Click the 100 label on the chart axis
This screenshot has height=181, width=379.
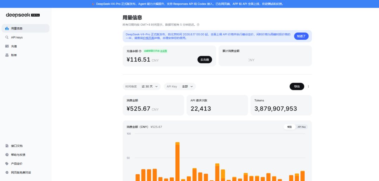coord(128,134)
